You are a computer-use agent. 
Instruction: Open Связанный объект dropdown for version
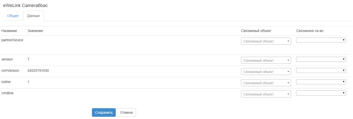pyautogui.click(x=266, y=60)
